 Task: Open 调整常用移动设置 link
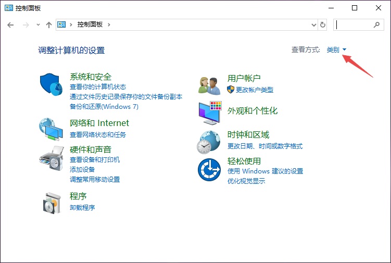[95, 179]
